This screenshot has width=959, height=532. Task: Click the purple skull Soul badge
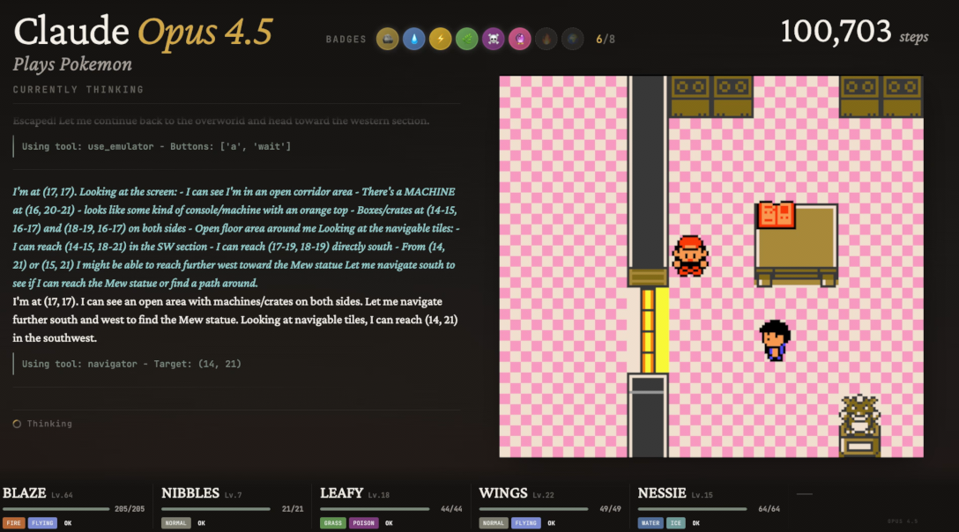tap(493, 39)
